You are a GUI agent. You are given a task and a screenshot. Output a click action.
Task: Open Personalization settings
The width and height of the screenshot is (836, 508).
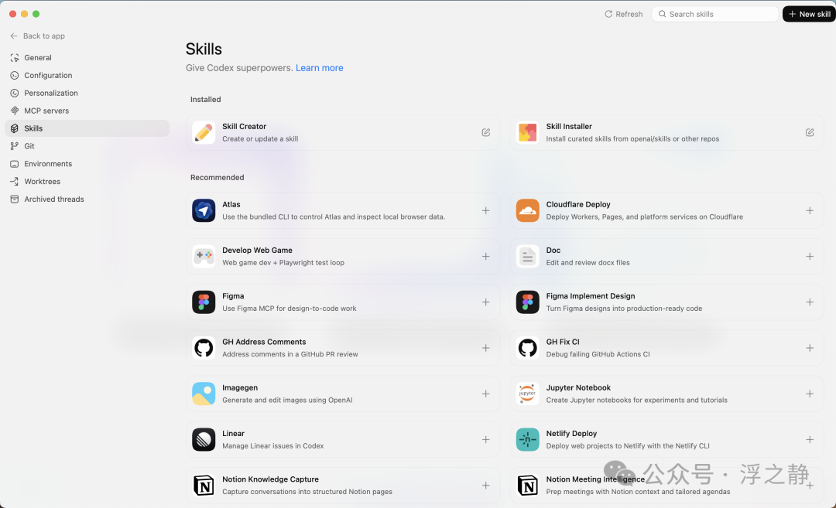click(87, 93)
